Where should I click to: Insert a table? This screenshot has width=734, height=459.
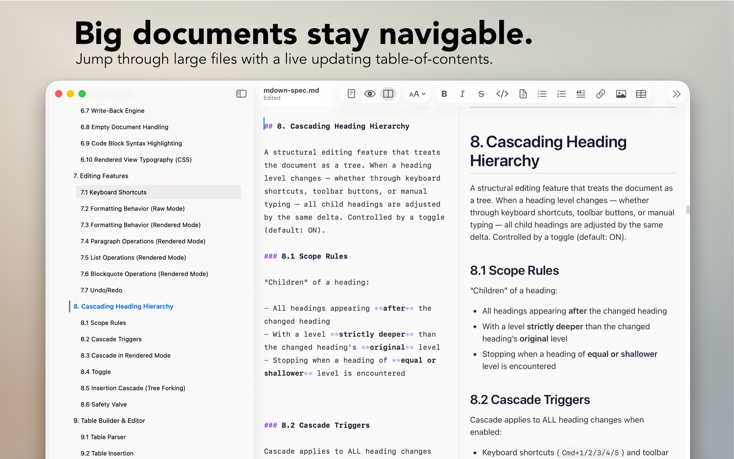(641, 94)
